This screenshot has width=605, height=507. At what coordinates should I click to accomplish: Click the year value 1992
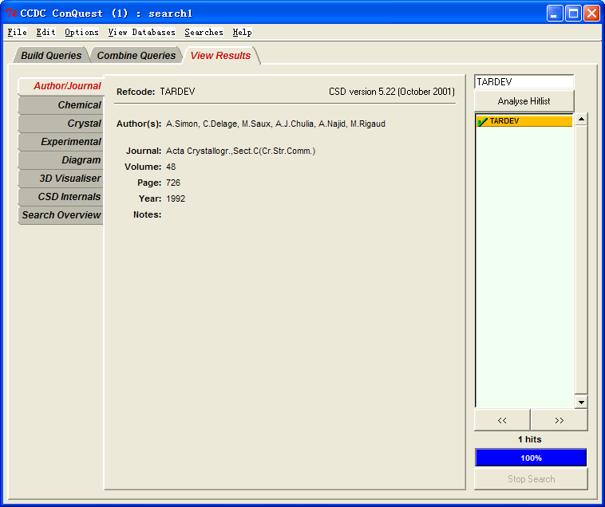coord(176,198)
